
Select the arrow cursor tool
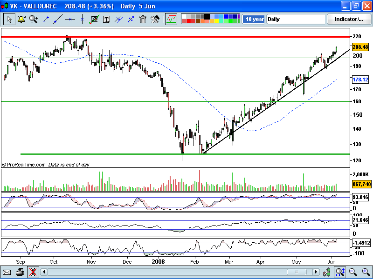[9, 19]
